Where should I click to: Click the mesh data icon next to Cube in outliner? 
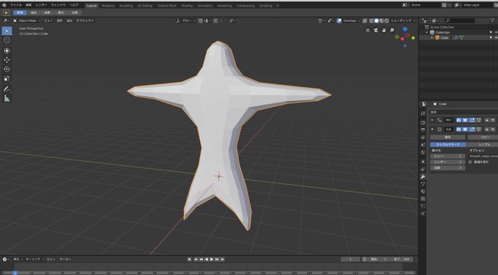click(461, 38)
